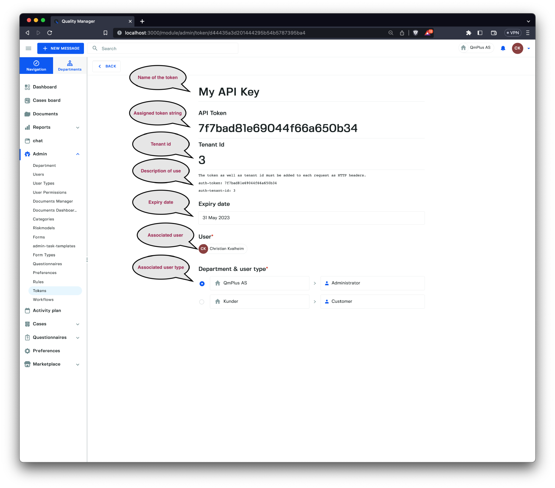The width and height of the screenshot is (555, 488).
Task: Click the CK user avatar
Action: [517, 48]
